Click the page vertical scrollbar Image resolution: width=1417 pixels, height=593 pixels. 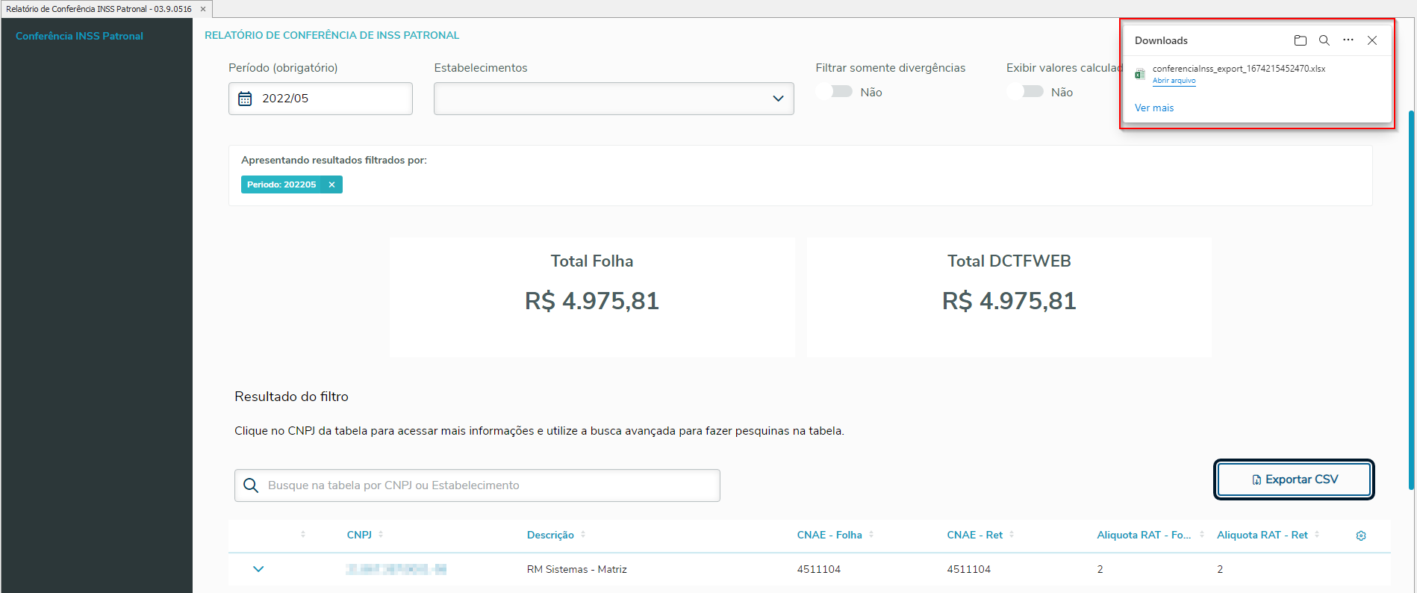[1411, 299]
